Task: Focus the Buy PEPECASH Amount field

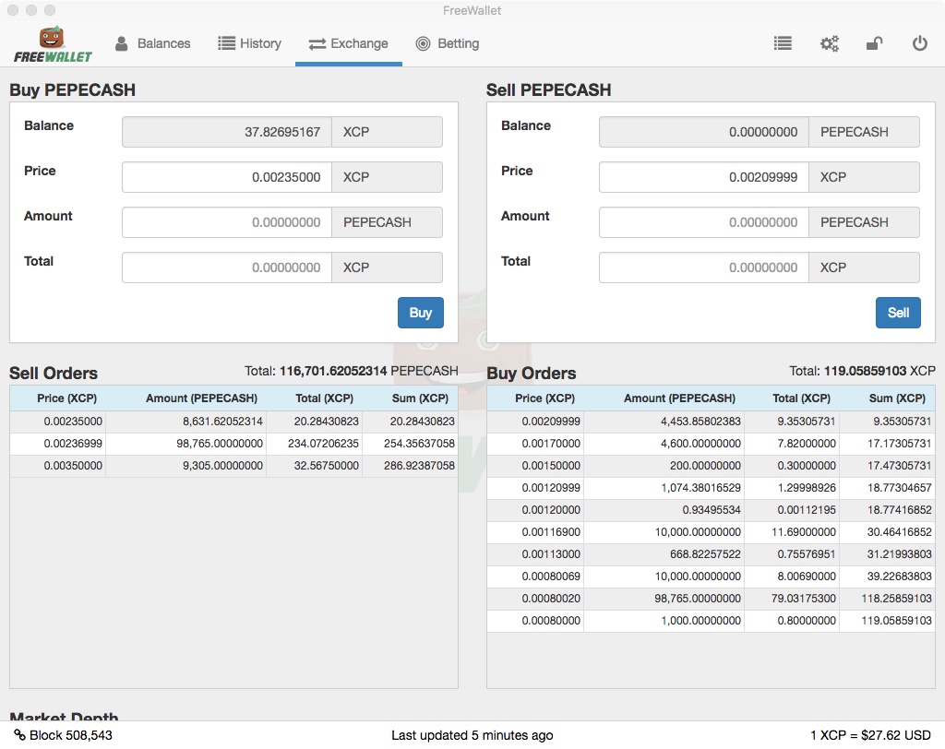Action: coord(227,222)
